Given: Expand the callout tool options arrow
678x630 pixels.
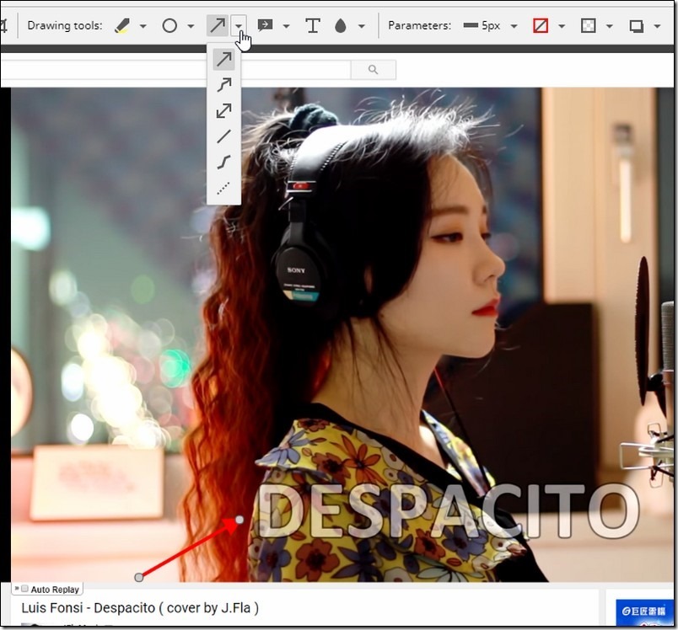Looking at the screenshot, I should [286, 26].
